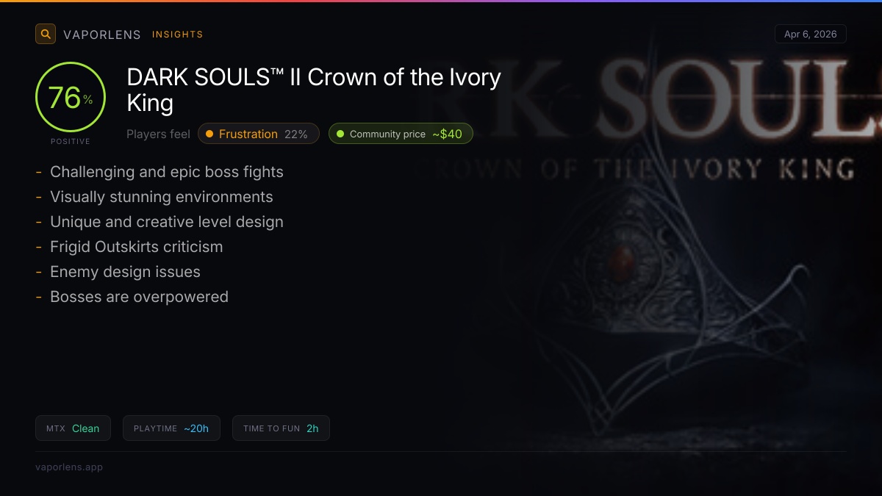Click the Community price ~$40 pill
The image size is (882, 496).
pos(401,134)
